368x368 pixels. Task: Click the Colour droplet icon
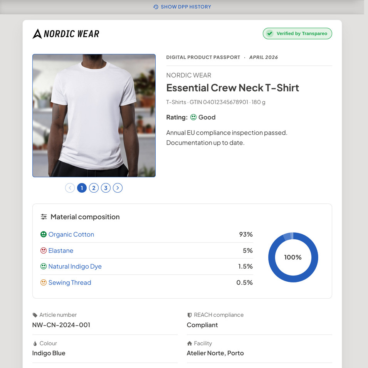pos(35,344)
